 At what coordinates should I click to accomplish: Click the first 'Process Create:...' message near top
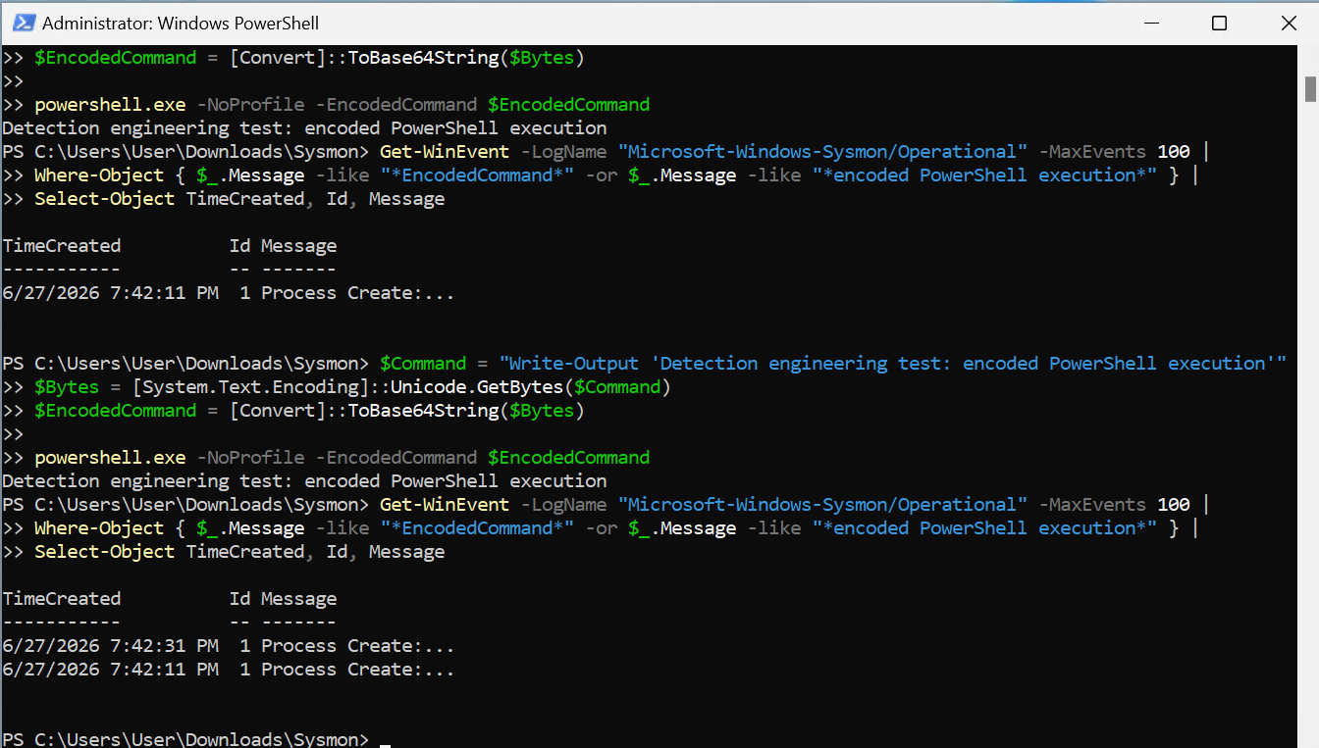coord(358,293)
